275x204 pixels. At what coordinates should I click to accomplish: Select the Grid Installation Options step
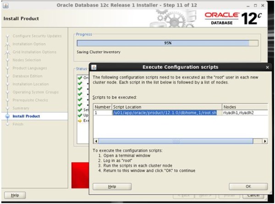(x=34, y=52)
